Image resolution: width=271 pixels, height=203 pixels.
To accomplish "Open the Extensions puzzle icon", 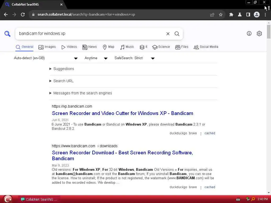I will pyautogui.click(x=231, y=15).
